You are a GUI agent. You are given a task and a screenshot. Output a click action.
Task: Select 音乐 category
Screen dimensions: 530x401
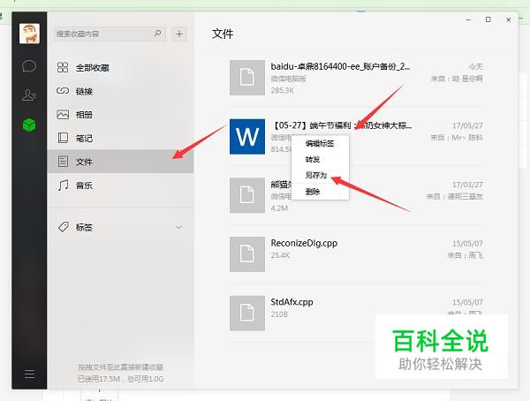(x=120, y=185)
